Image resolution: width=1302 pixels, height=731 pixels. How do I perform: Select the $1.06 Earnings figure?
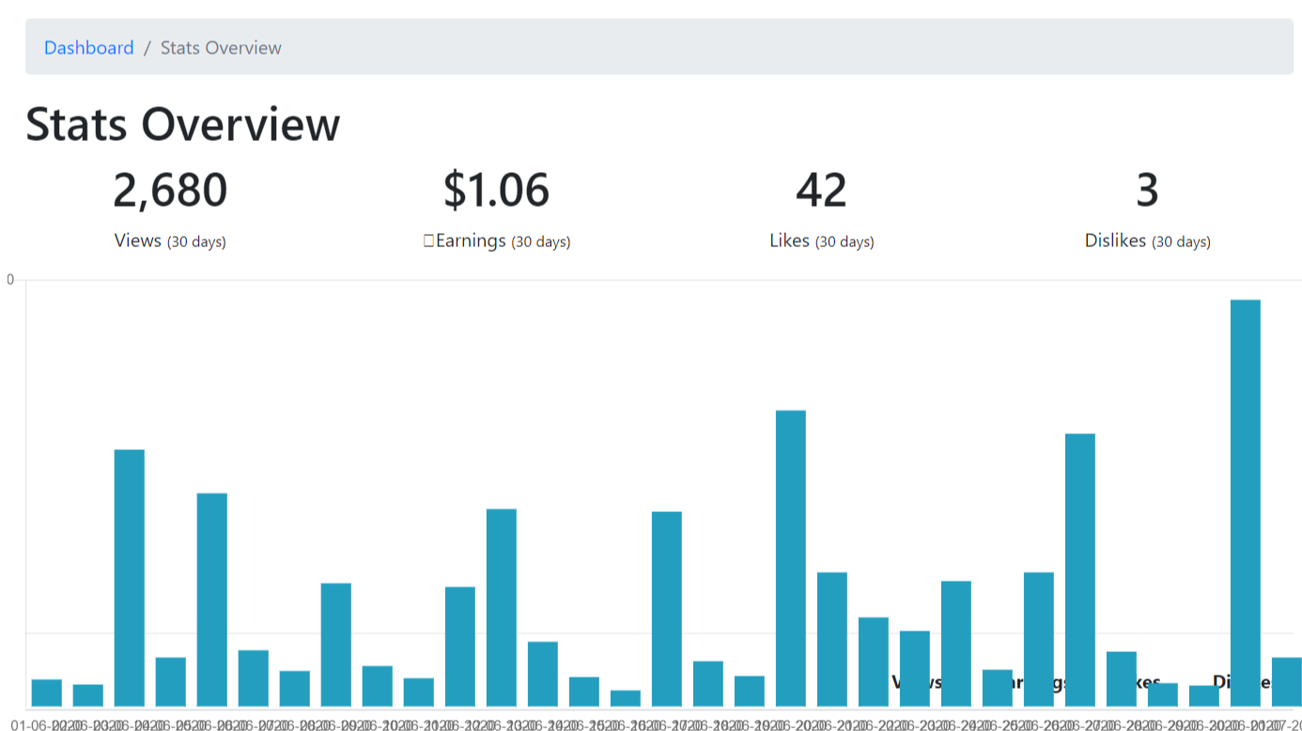coord(497,190)
